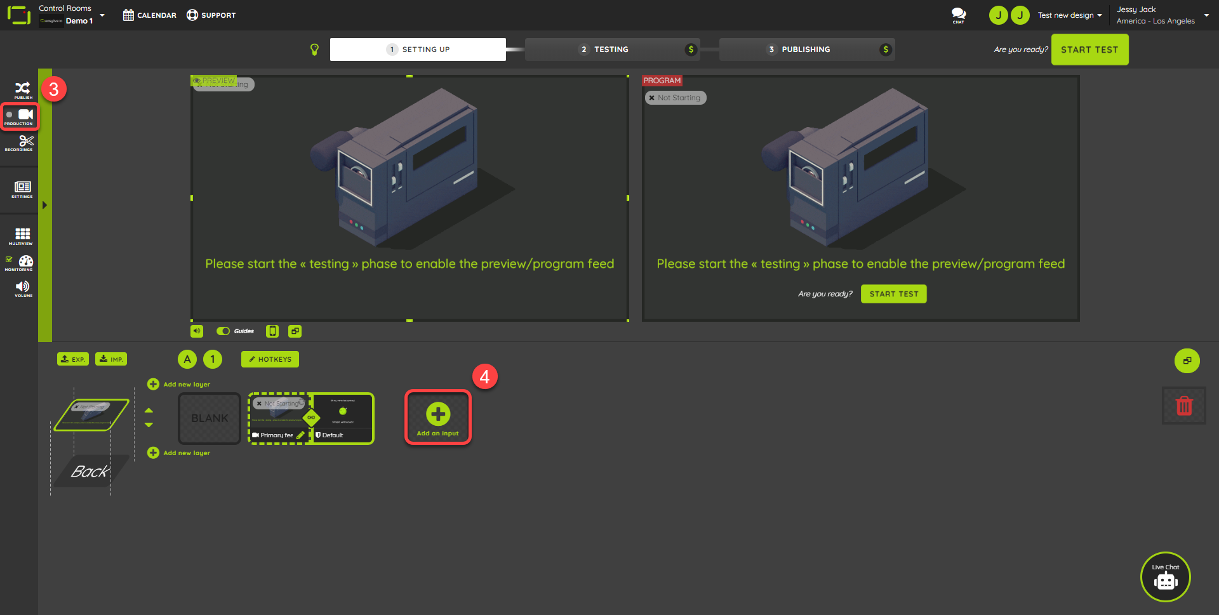The image size is (1219, 615).
Task: Click the lower Add new layer
Action: click(x=179, y=453)
